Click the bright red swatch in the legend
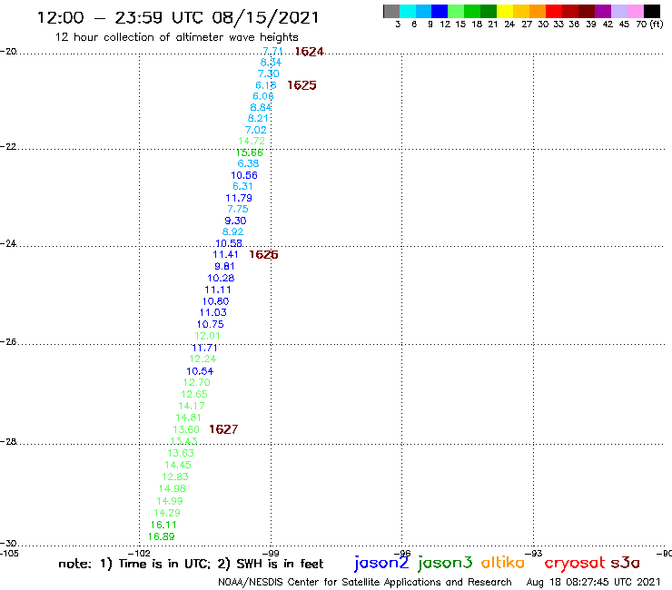This screenshot has height=590, width=672. click(554, 11)
